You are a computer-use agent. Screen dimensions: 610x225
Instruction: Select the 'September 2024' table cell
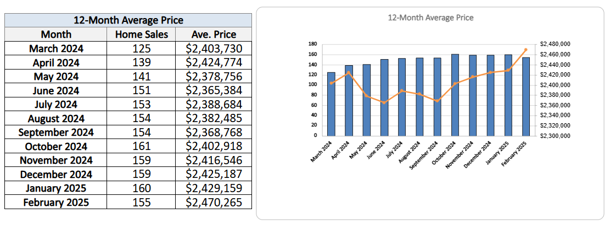point(56,132)
